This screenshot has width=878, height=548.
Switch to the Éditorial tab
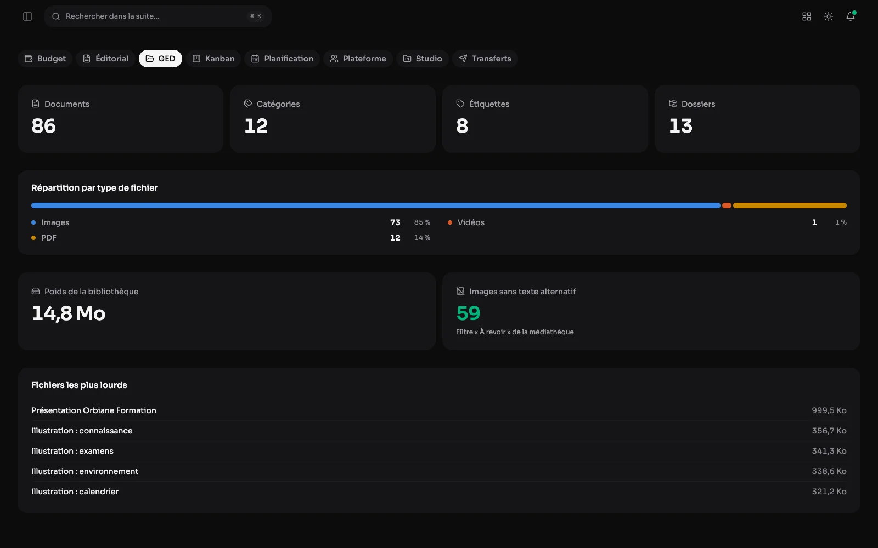105,59
